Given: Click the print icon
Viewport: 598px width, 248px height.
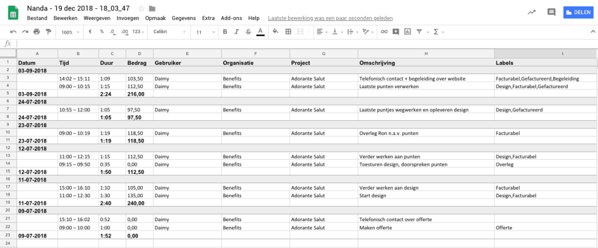Looking at the screenshot, I should coord(37,32).
